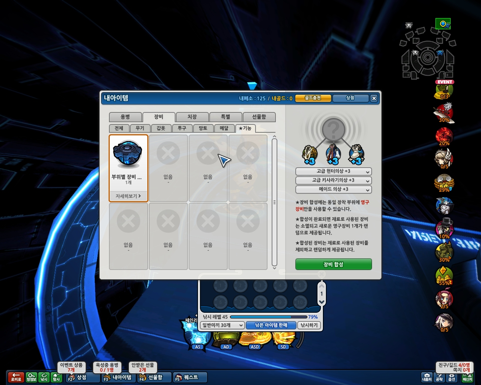Select the ★기능 sub-tab
Screen dimensions: 481x385
pyautogui.click(x=245, y=128)
